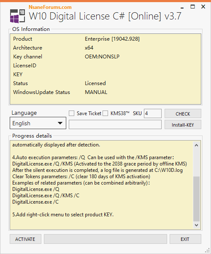Click the ACTIVATE button
This screenshot has width=211, height=254.
(x=25, y=239)
